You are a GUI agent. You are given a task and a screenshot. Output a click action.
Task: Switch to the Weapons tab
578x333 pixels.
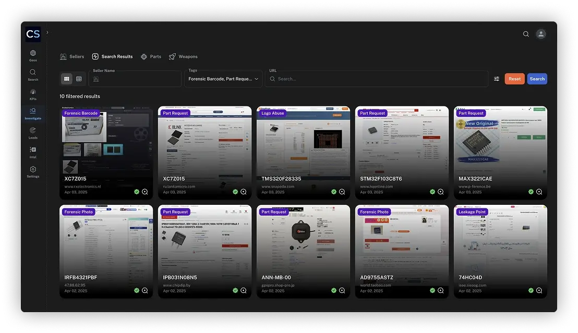tap(183, 56)
